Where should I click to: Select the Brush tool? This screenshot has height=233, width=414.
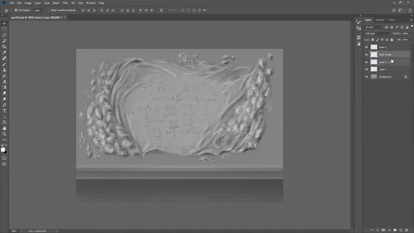point(5,64)
